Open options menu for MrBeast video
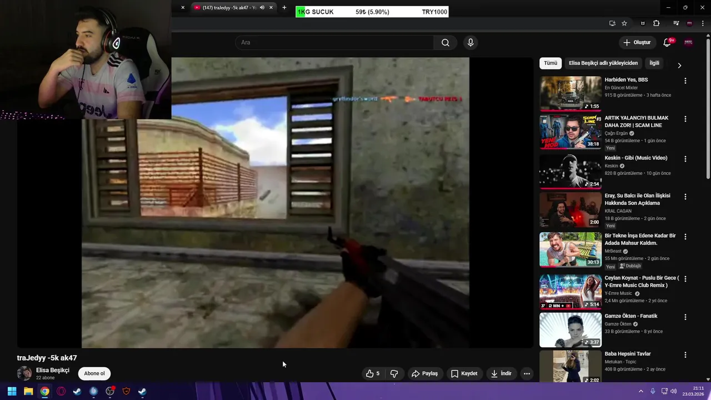This screenshot has width=711, height=400. pos(685,237)
